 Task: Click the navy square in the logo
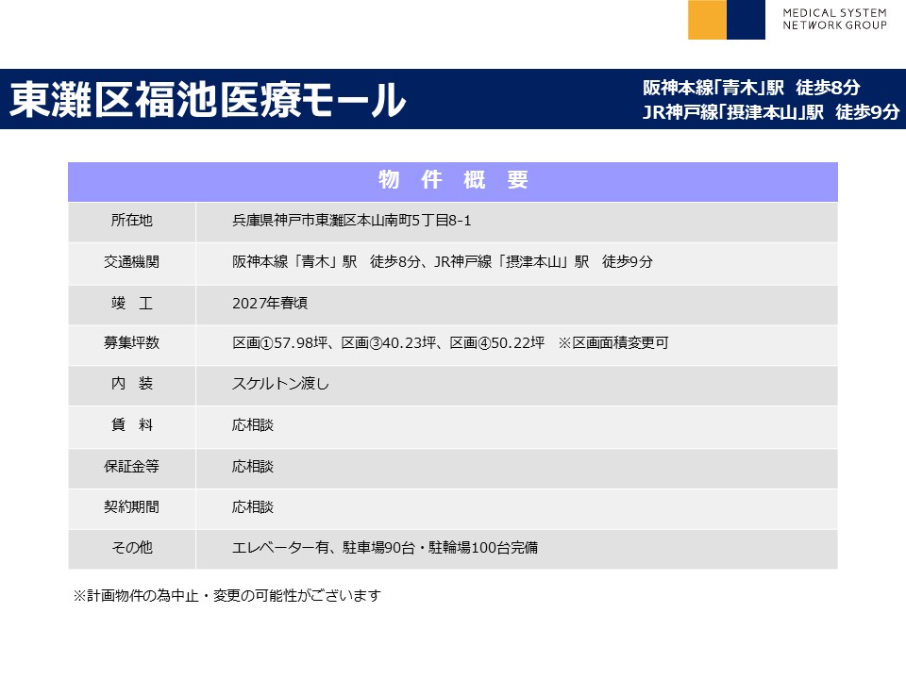pyautogui.click(x=746, y=20)
